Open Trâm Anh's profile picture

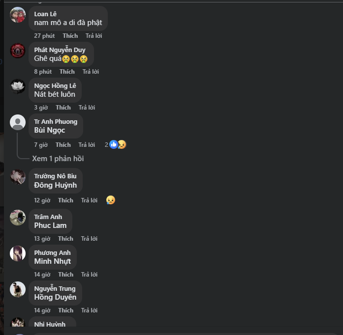pos(18,218)
